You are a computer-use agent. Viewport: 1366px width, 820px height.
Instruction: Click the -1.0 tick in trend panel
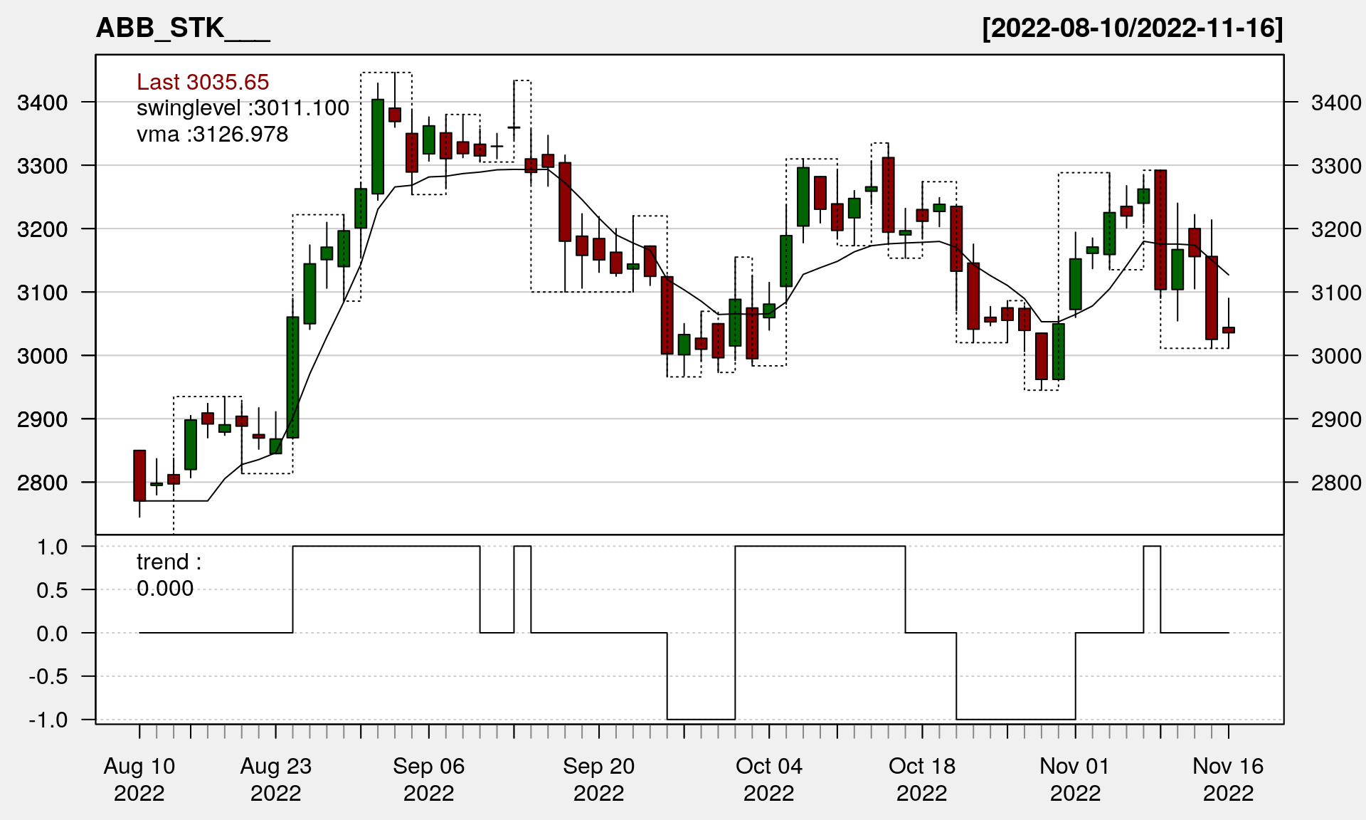(48, 720)
